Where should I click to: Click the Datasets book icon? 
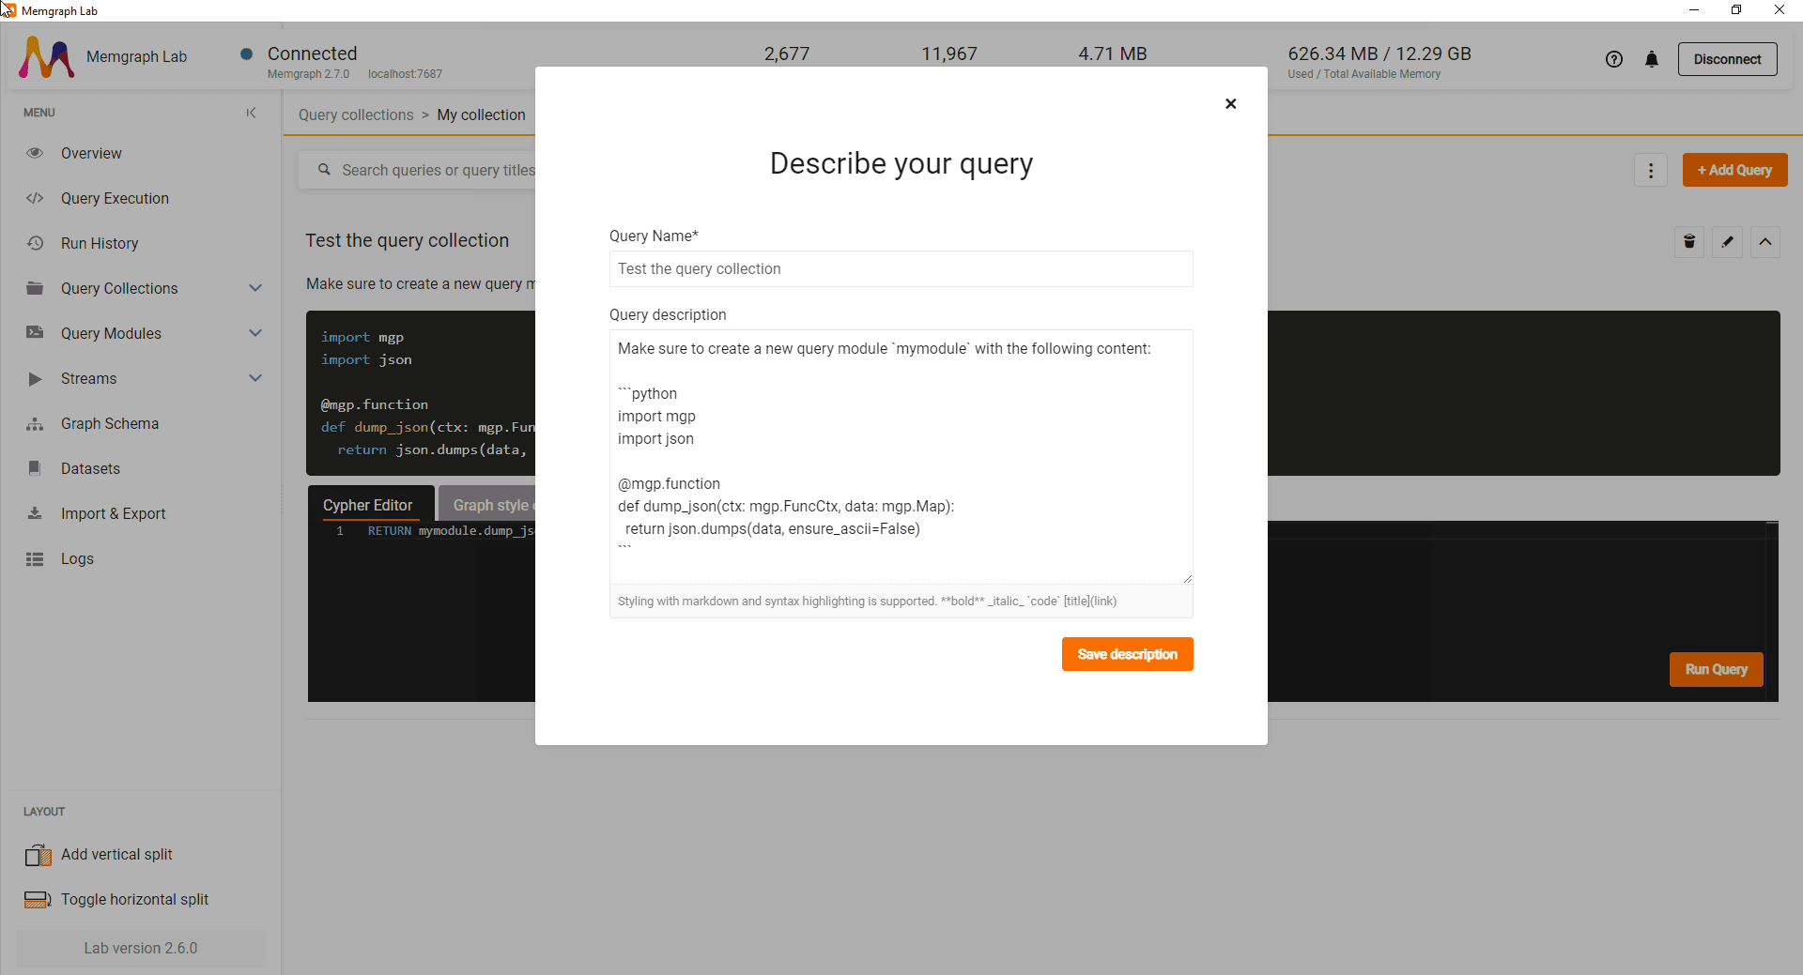pos(35,468)
